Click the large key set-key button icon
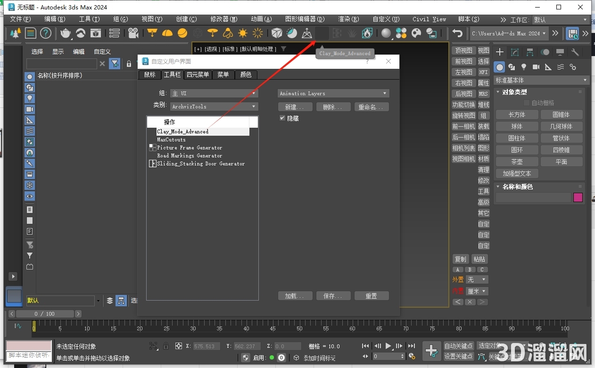The image size is (595, 368). [431, 351]
